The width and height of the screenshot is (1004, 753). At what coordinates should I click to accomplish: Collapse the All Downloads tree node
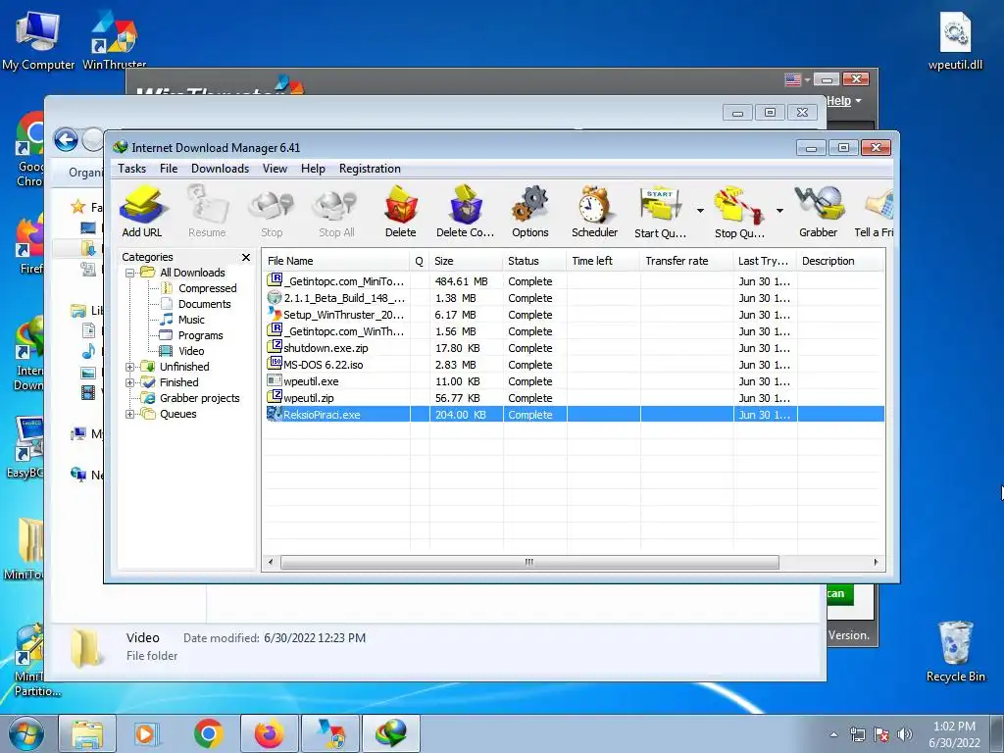click(x=130, y=273)
